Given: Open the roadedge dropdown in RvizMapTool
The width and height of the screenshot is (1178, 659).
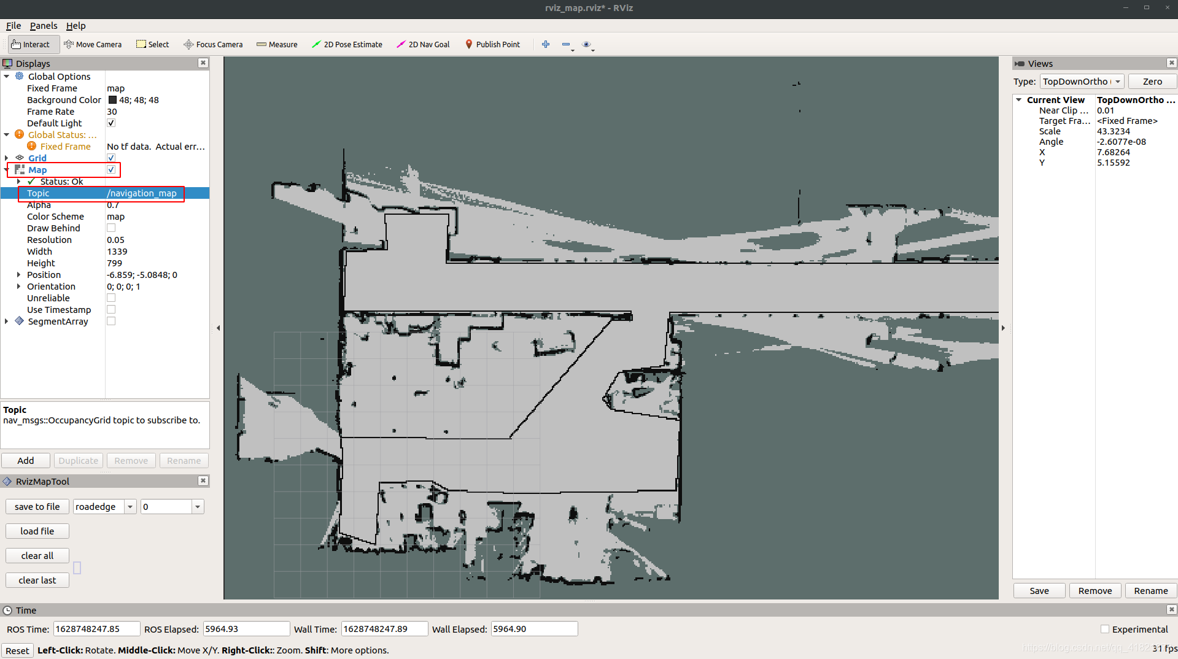Looking at the screenshot, I should 130,506.
